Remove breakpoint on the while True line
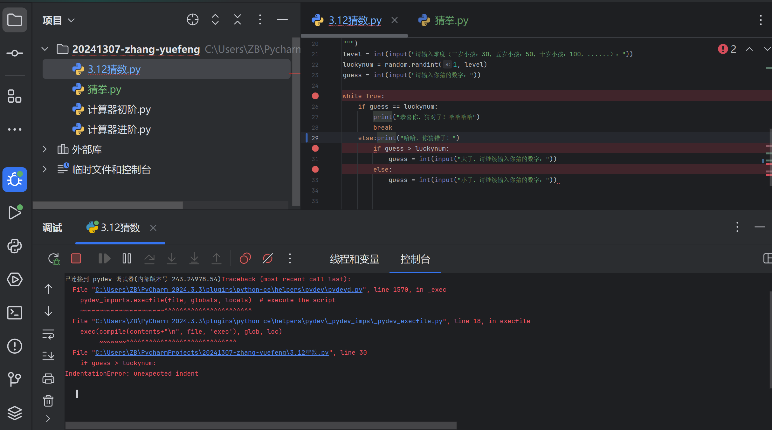772x430 pixels. click(315, 96)
